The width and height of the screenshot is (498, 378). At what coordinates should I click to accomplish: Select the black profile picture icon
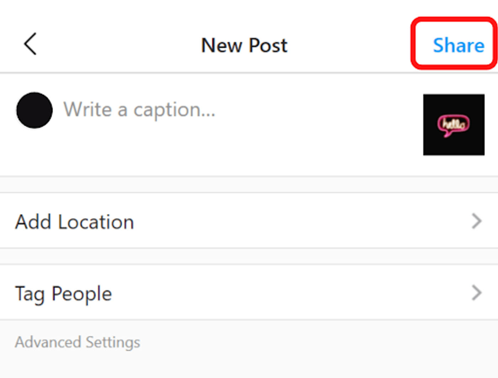[34, 110]
